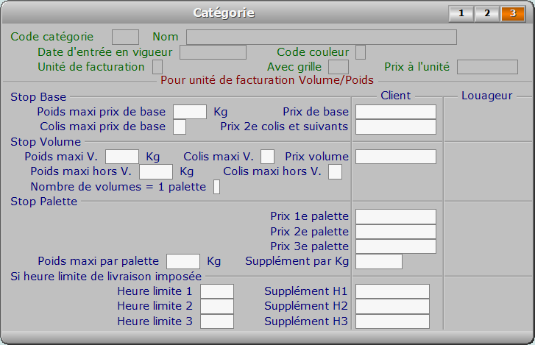Click the Stop Base section label

[38, 97]
